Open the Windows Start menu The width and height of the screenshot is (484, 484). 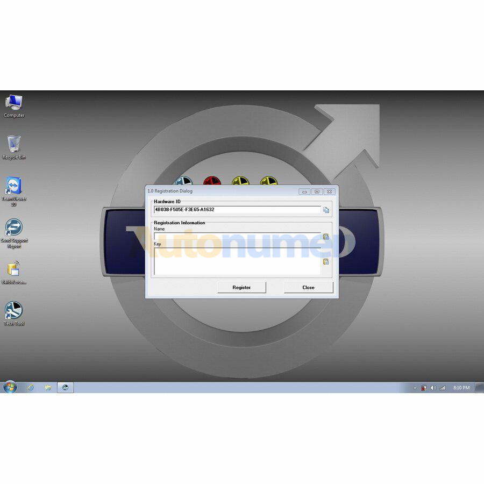(x=10, y=387)
